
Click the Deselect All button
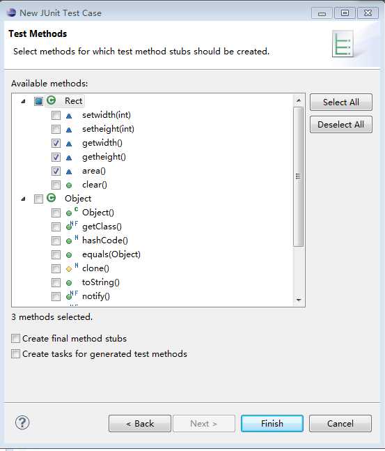(x=341, y=125)
